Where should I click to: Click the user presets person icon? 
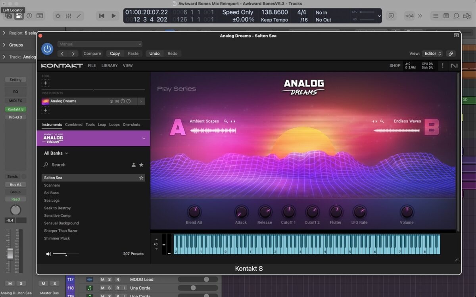tap(134, 165)
